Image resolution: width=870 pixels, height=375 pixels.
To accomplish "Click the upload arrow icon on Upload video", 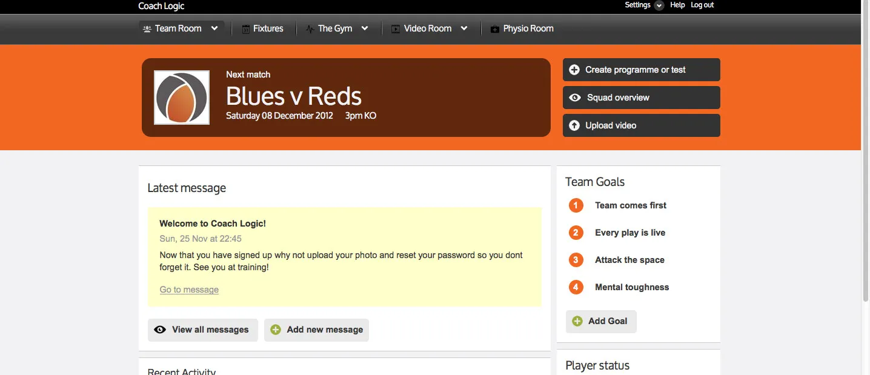I will [x=574, y=125].
